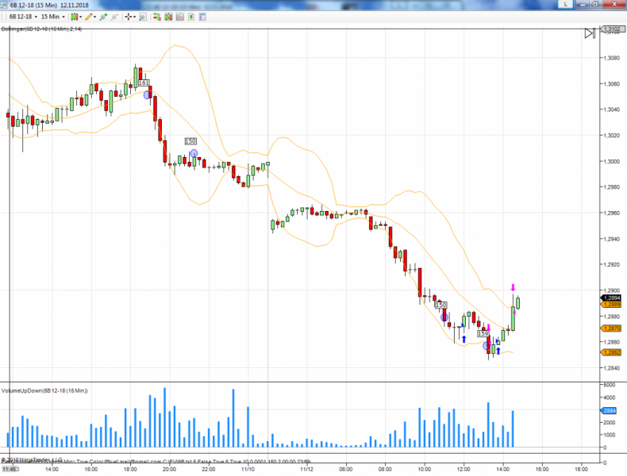The width and height of the screenshot is (627, 476).
Task: Open the Strategies dollar icon
Action: click(191, 17)
